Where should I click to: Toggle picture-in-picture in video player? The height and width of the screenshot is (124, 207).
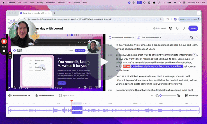[96, 87]
